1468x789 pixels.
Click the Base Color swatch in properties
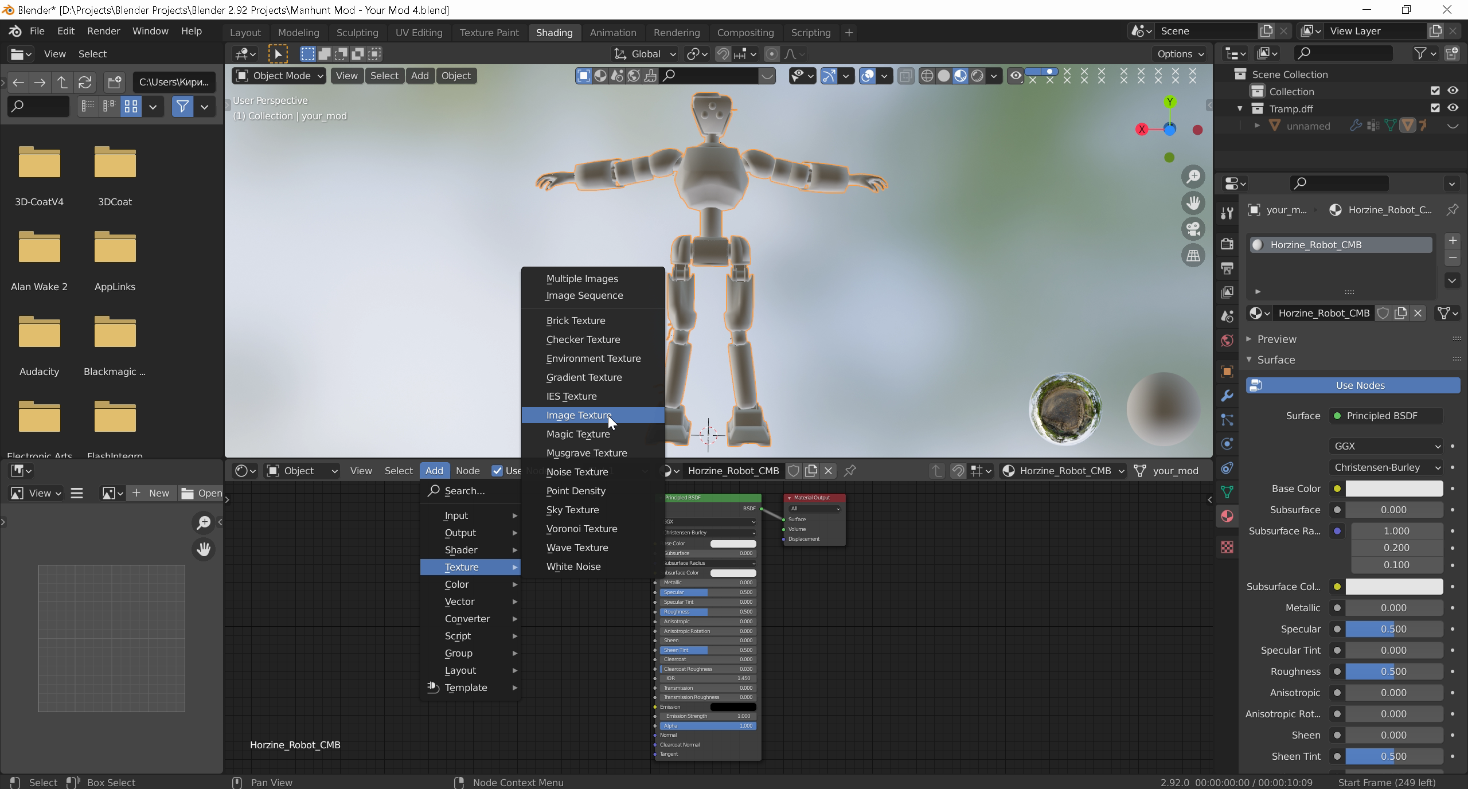tap(1394, 489)
